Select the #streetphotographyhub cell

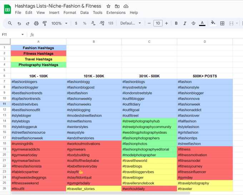click(149, 121)
